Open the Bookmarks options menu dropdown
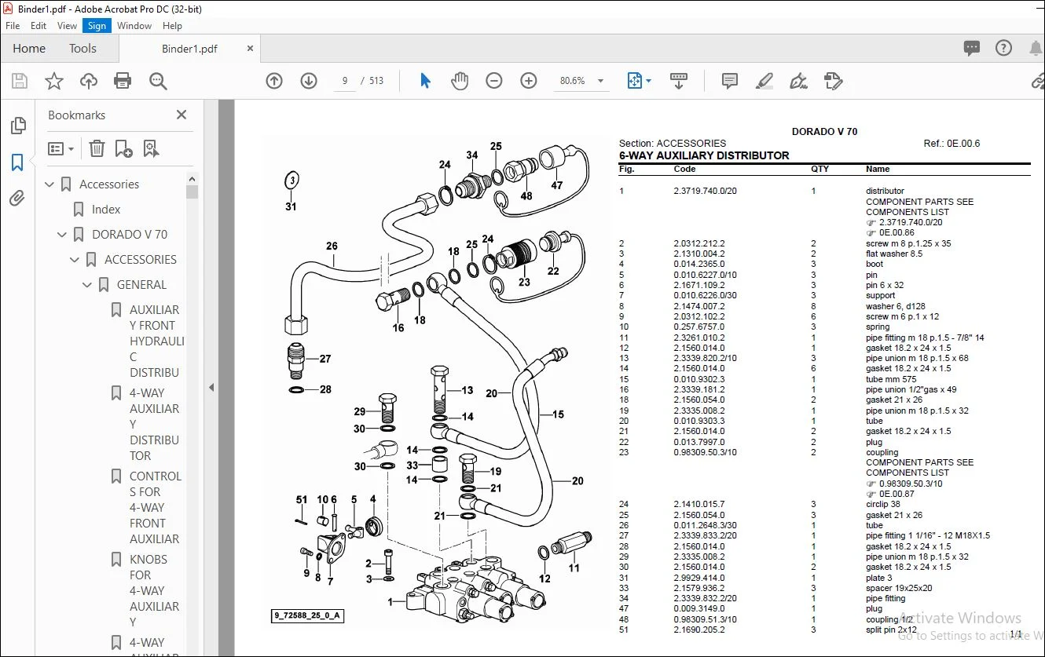Screen dimensions: 1045x657 60,148
